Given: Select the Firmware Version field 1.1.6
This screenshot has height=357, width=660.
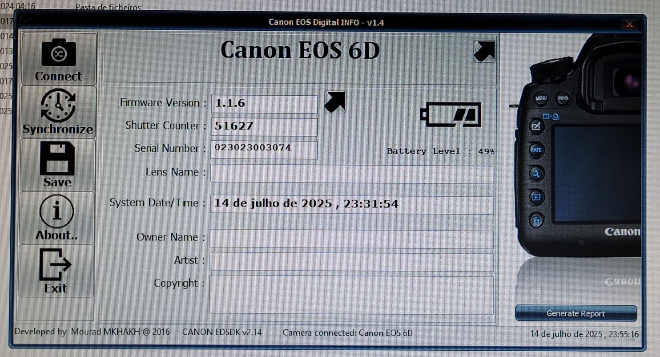Looking at the screenshot, I should (x=264, y=104).
